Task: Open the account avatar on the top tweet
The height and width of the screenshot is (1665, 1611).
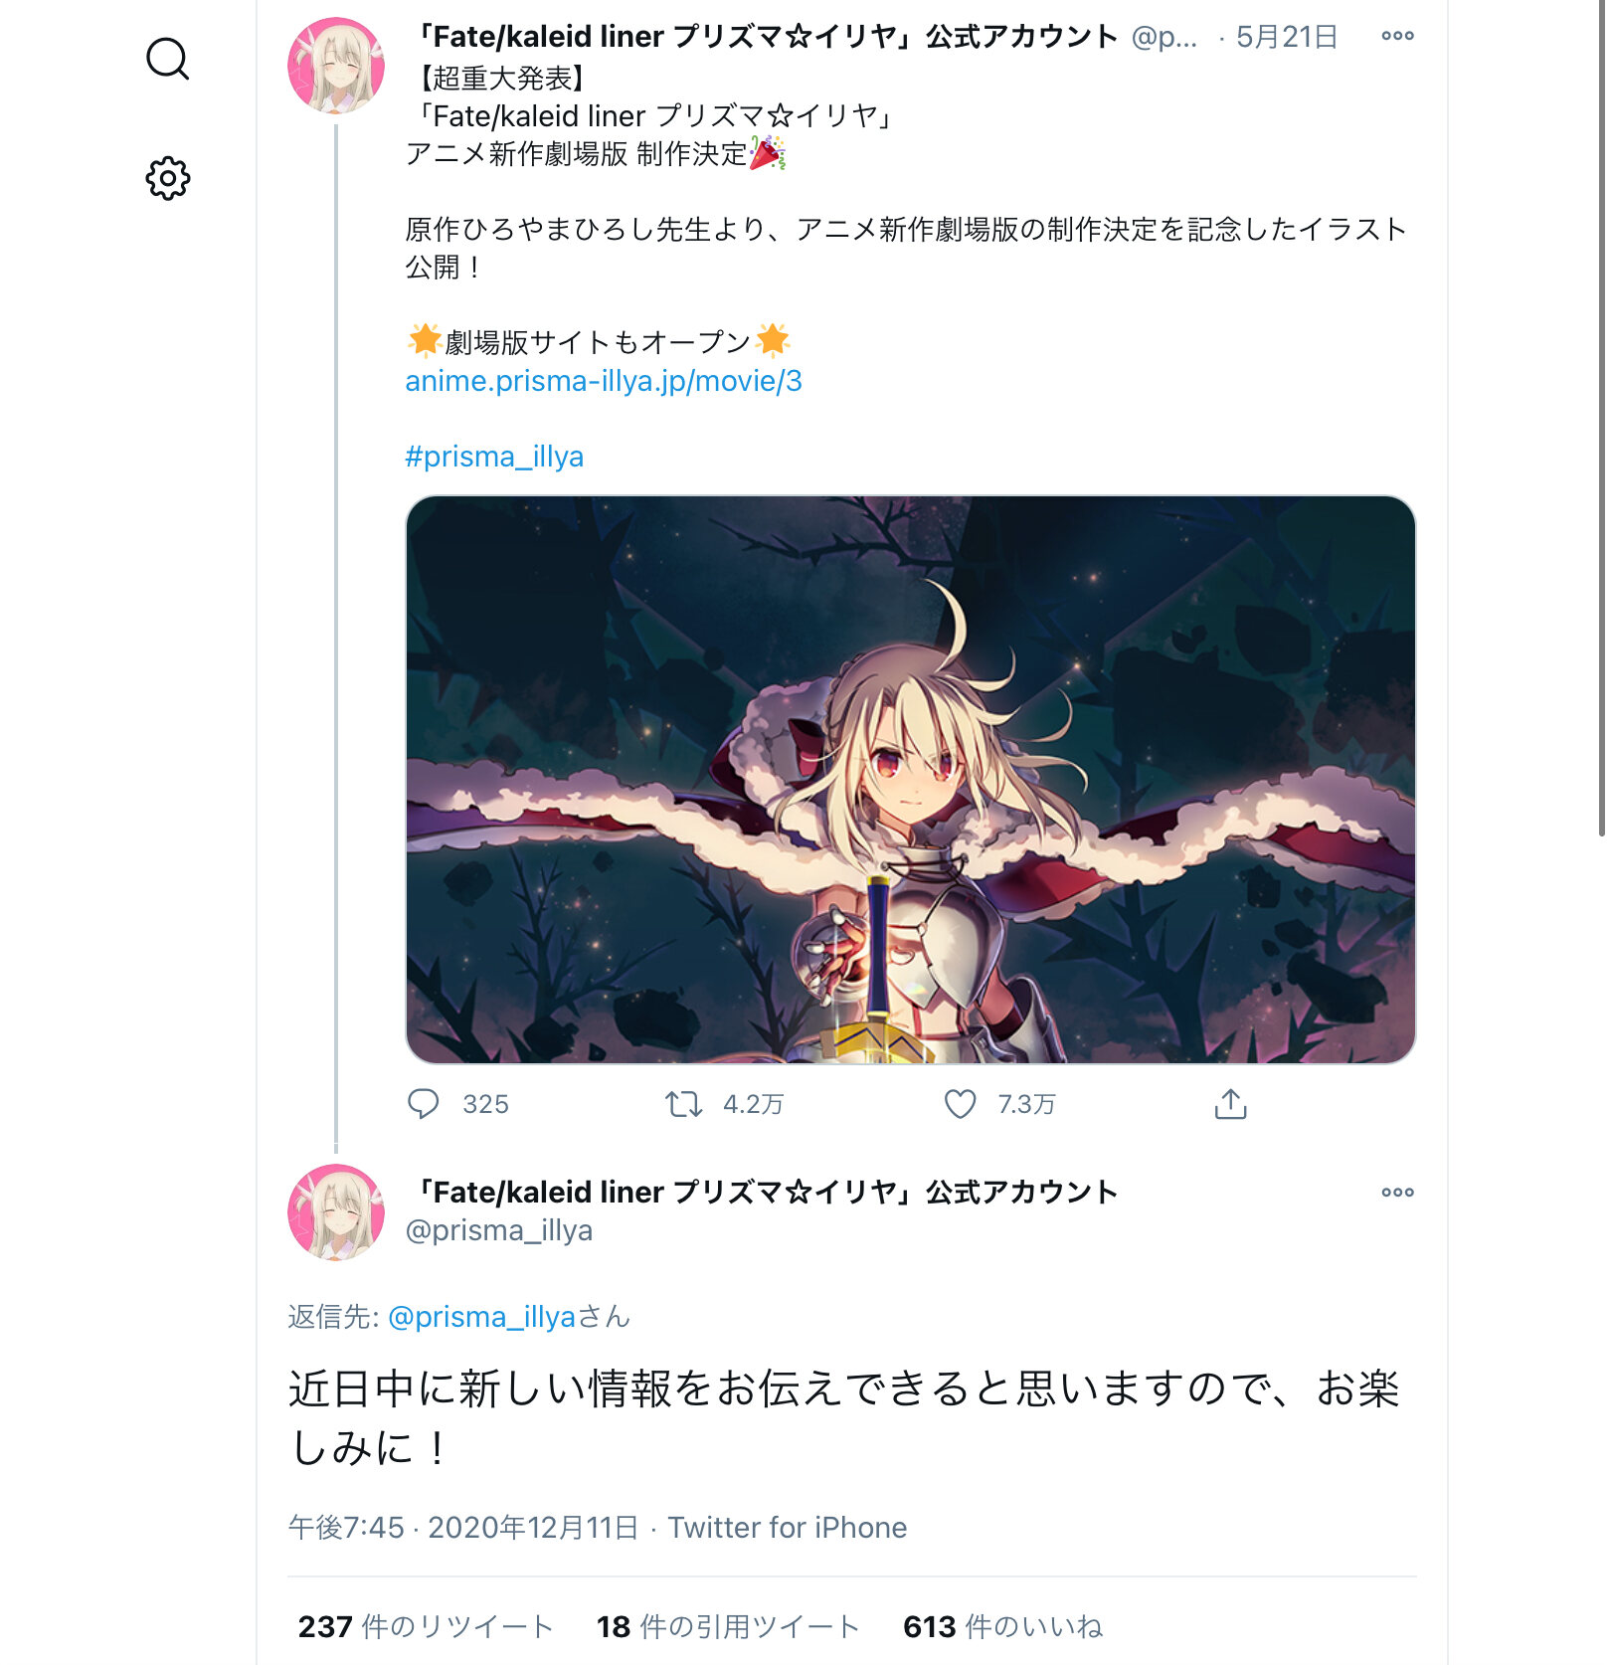Action: pyautogui.click(x=336, y=66)
